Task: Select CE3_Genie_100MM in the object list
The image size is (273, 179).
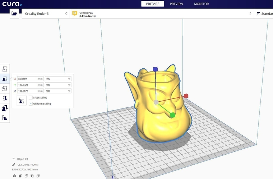Action: click(28, 165)
